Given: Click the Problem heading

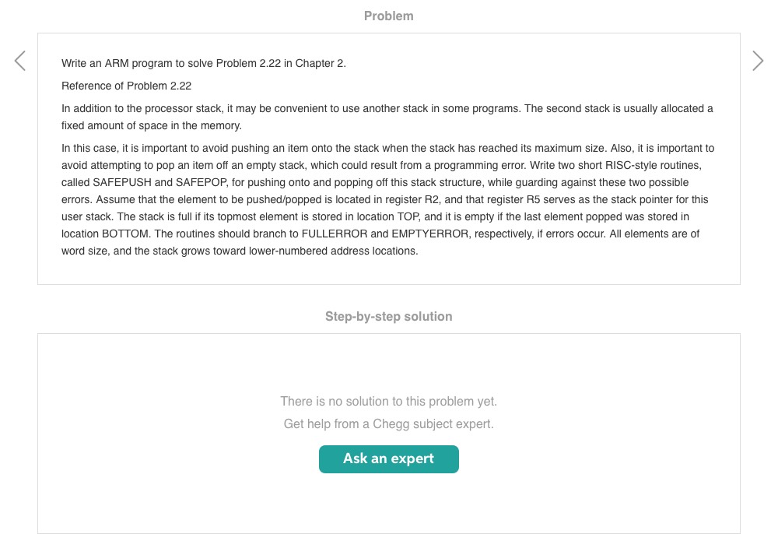Looking at the screenshot, I should coord(388,16).
